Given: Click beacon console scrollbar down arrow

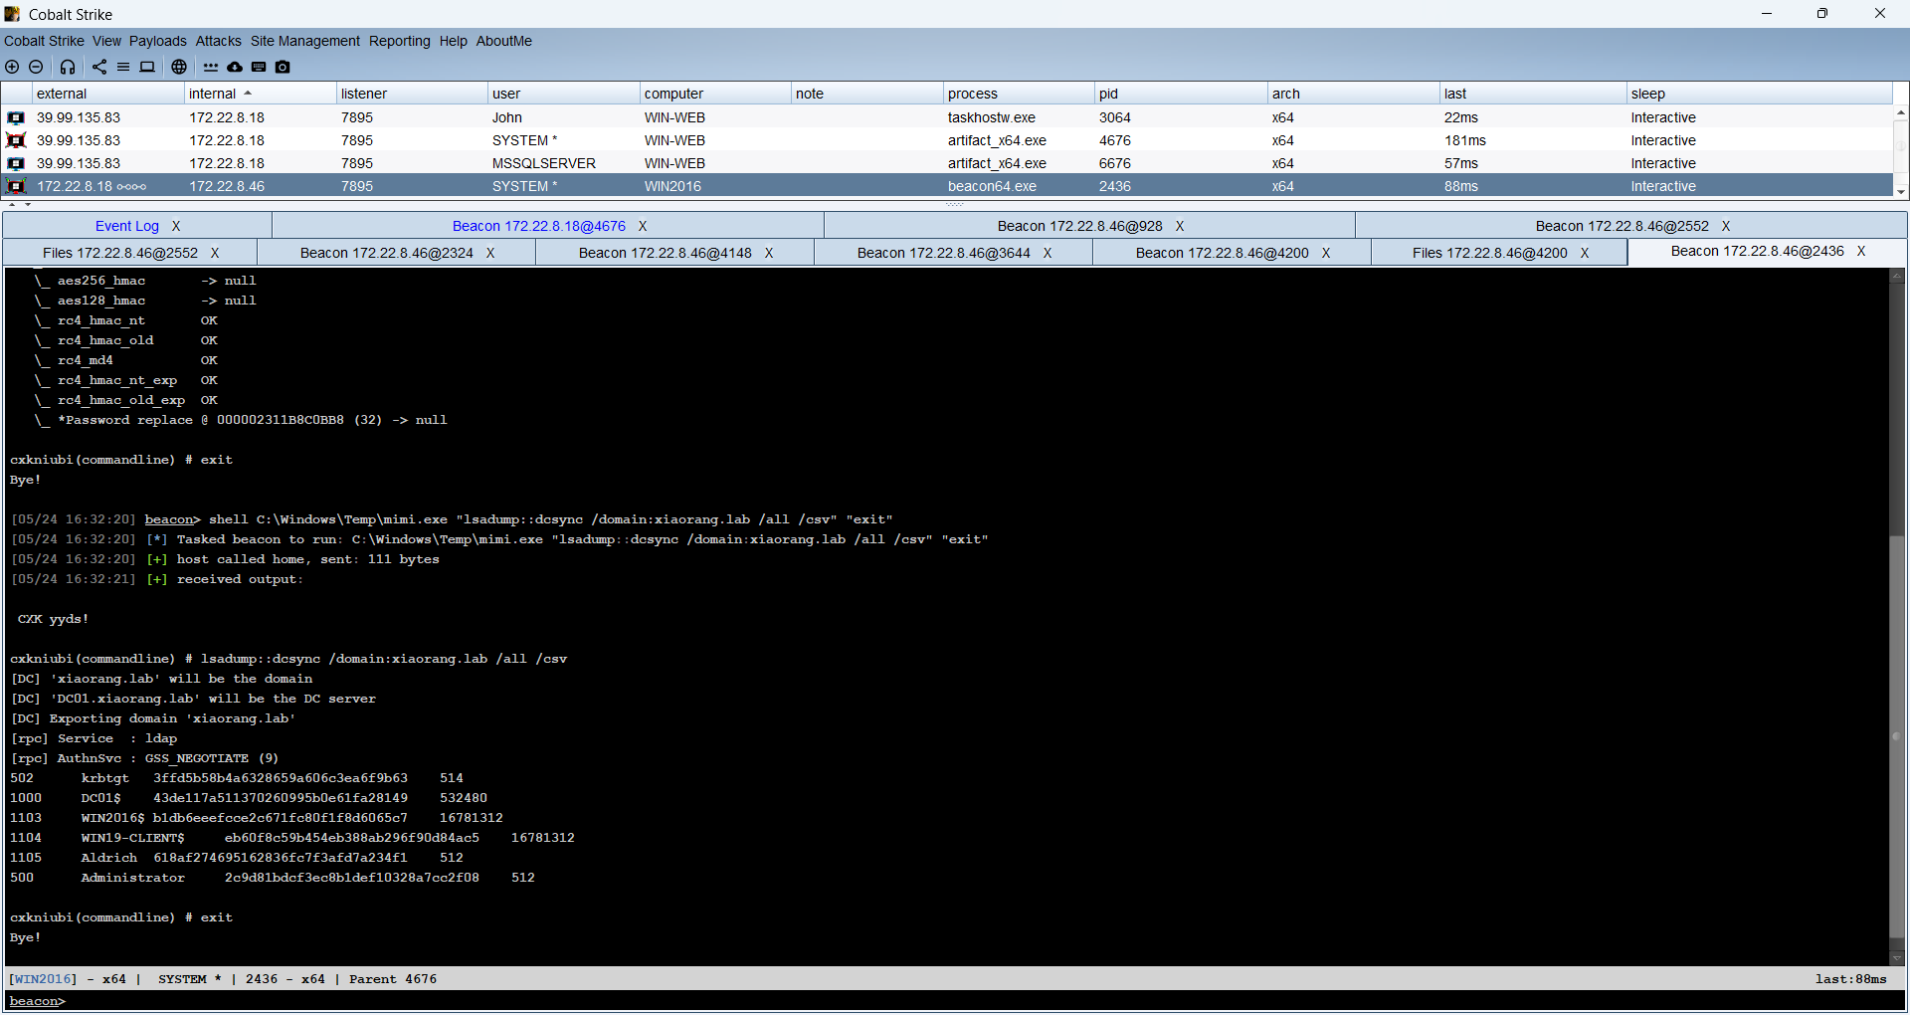Looking at the screenshot, I should [1897, 958].
